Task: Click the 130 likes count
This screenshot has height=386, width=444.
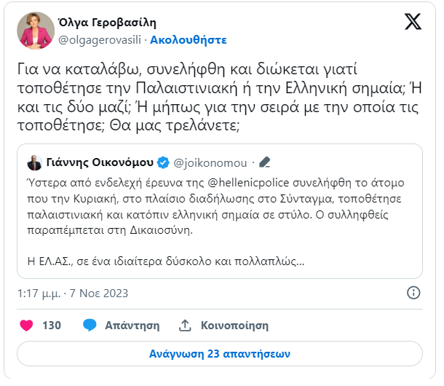Action: pos(52,326)
